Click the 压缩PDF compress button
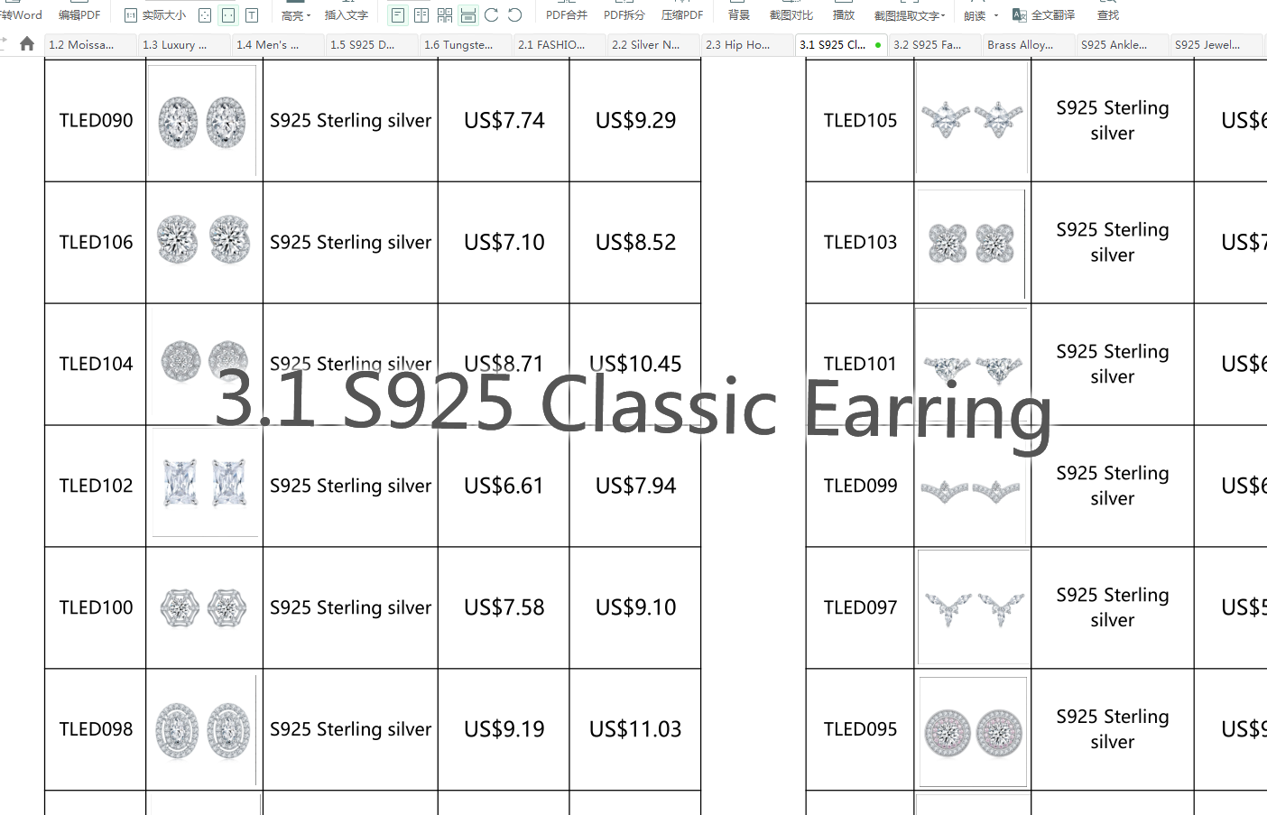Viewport: 1267px width, 815px height. (681, 14)
